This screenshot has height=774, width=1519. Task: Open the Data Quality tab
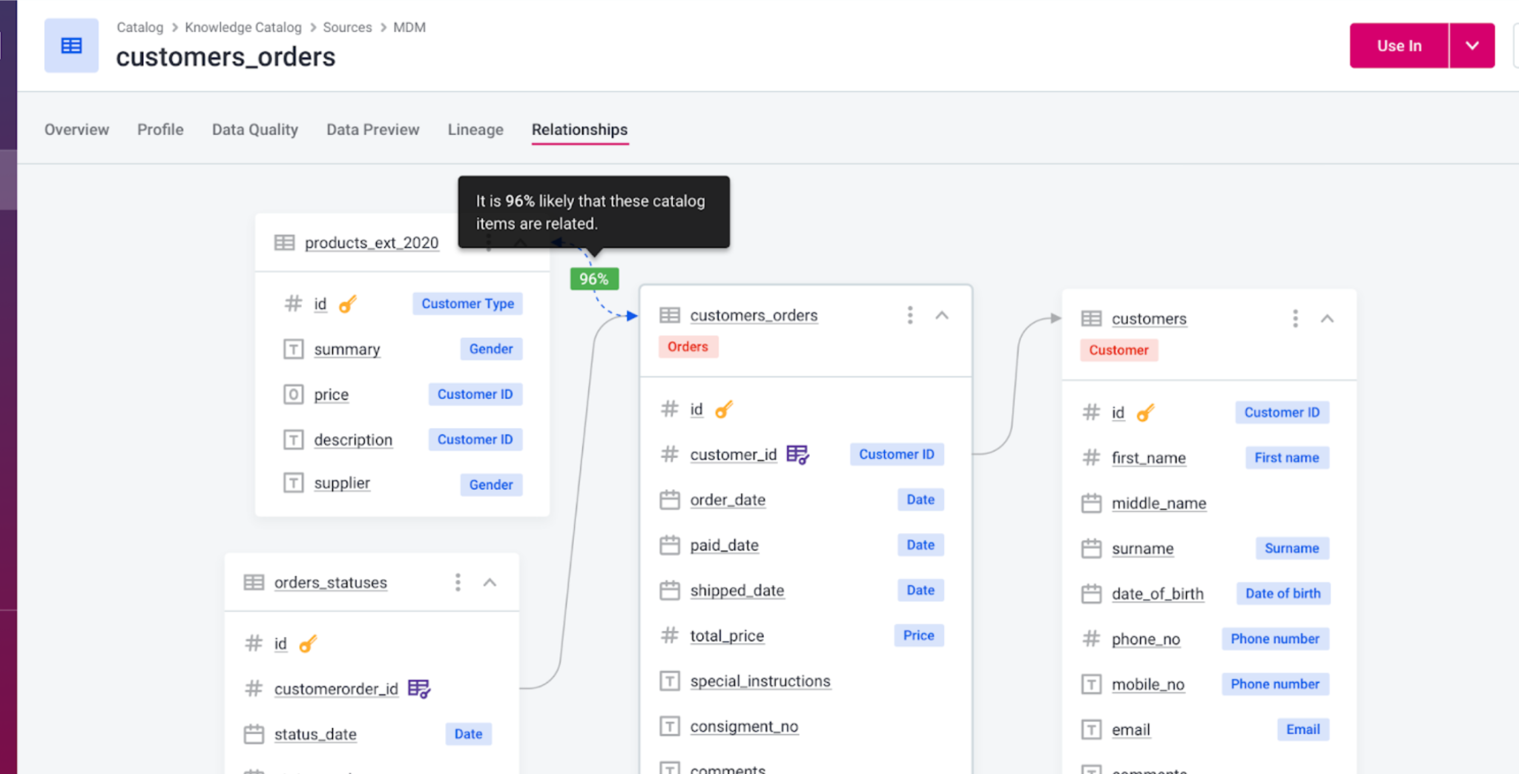click(255, 130)
